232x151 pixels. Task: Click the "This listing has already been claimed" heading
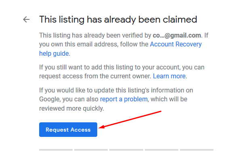tap(118, 19)
